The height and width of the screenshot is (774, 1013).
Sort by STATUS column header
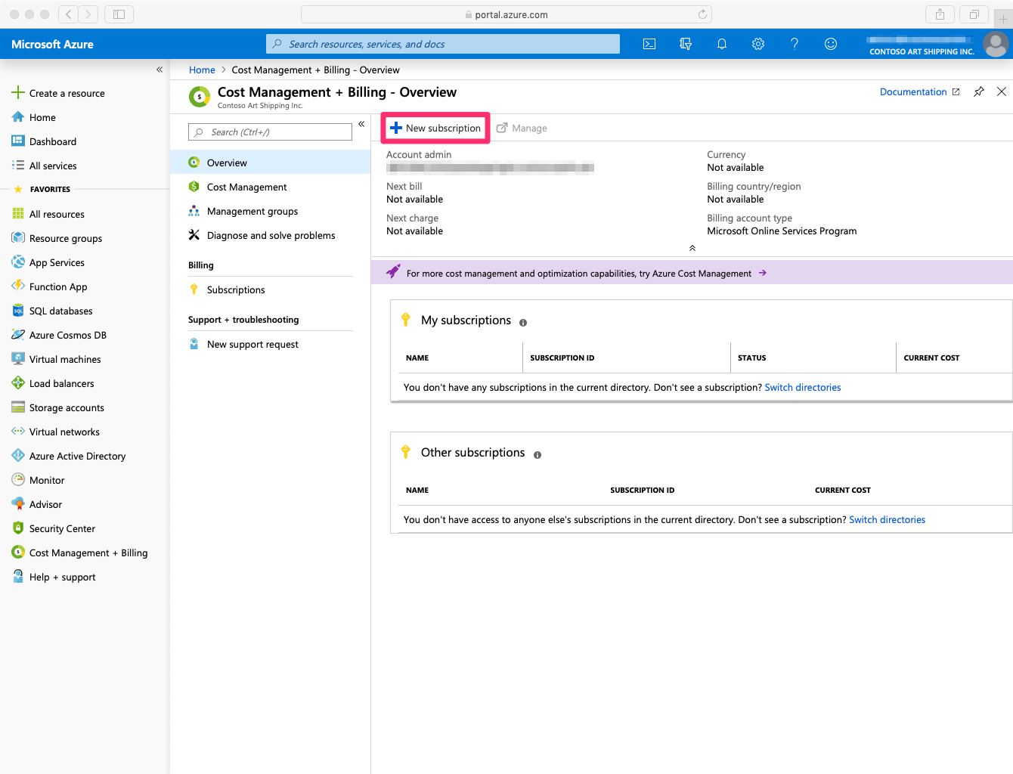coord(752,358)
